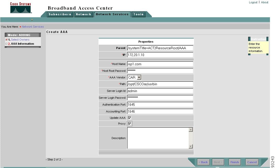Click the Description scrollbar up arrow
This screenshot has width=275, height=168.
click(191, 130)
